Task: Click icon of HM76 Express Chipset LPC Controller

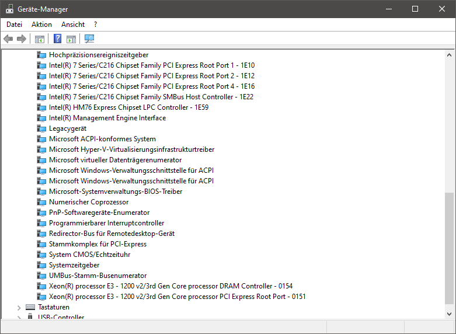Action: click(x=41, y=107)
